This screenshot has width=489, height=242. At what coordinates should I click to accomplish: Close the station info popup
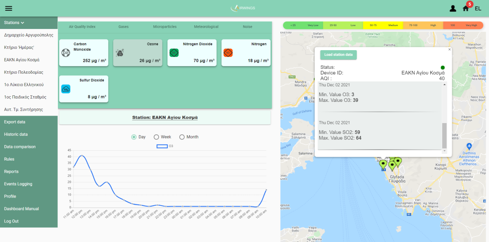pyautogui.click(x=449, y=49)
